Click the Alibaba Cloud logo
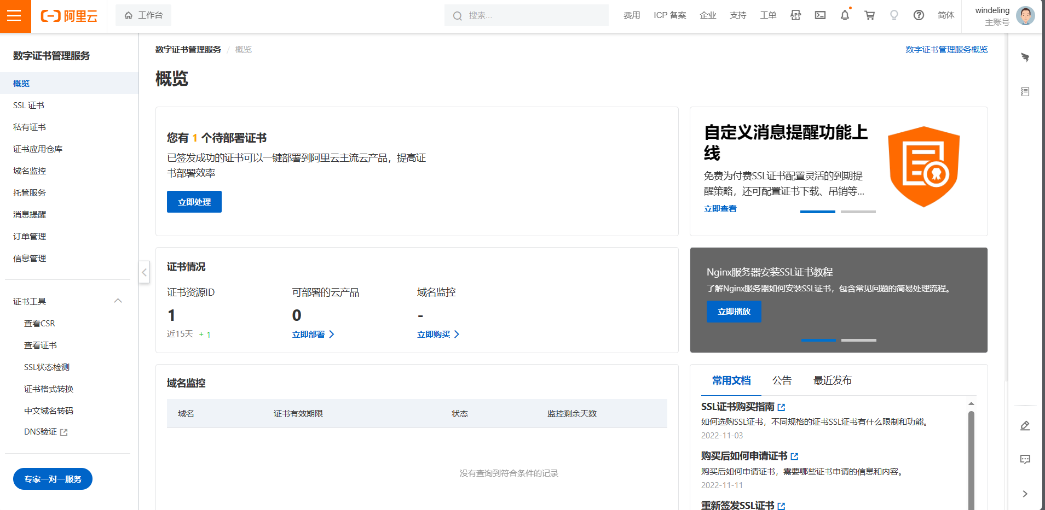 coord(69,16)
